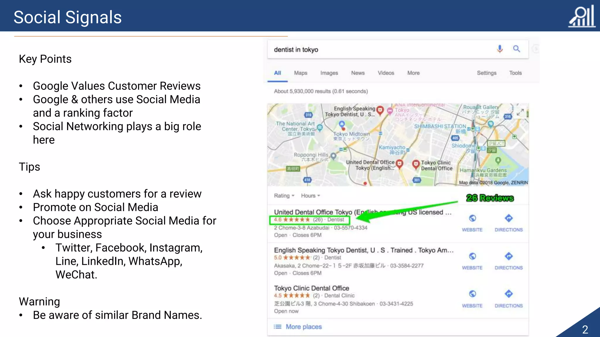Click the magnifying glass search icon
Screen dimensions: 600x337
pyautogui.click(x=517, y=49)
